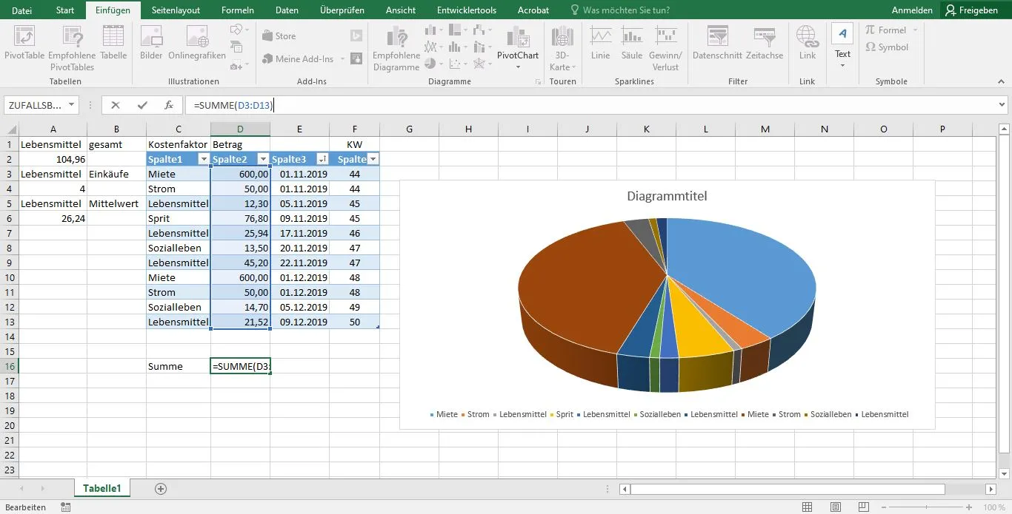
Task: Open Empfohlene Diagramme
Action: point(396,44)
